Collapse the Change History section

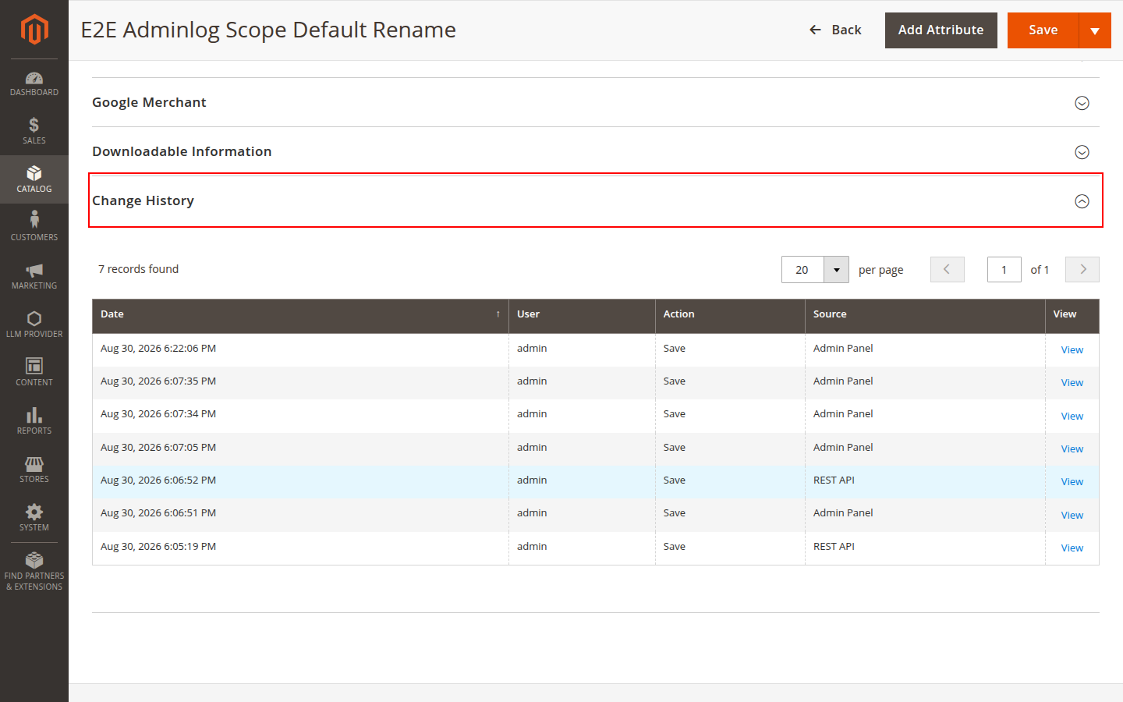(x=596, y=200)
